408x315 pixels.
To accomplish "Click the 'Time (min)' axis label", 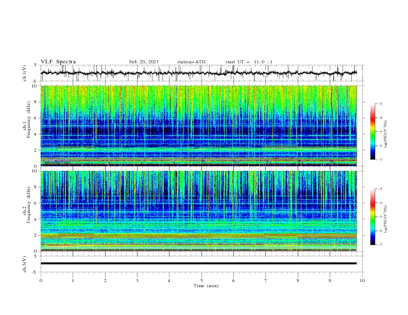I will pos(206,286).
